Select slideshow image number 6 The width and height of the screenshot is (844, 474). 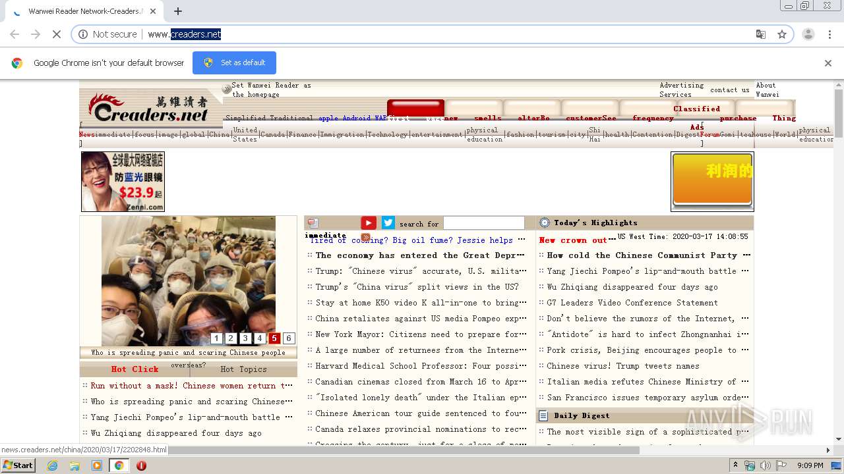(289, 338)
